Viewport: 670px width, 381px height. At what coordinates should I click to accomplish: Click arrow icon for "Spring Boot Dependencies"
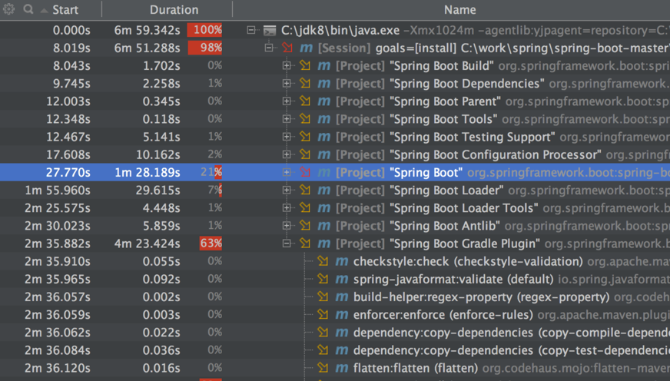pyautogui.click(x=305, y=83)
